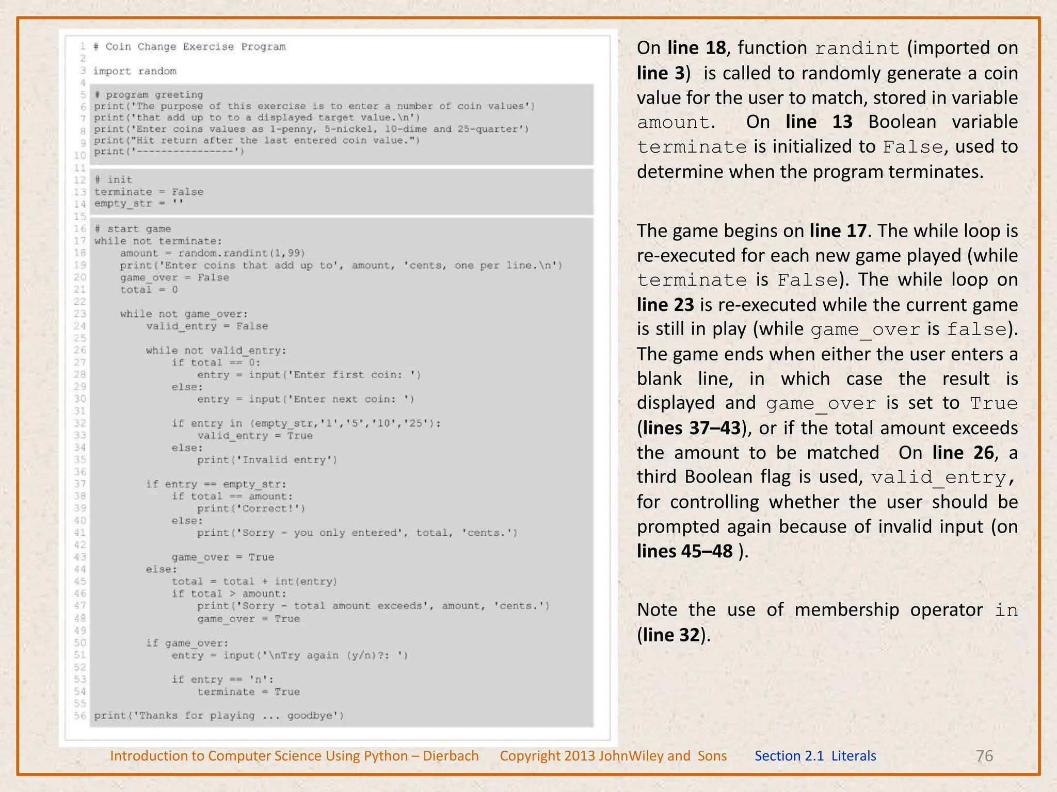Click the 'while not game_over:' line
The width and height of the screenshot is (1057, 792).
coord(184,313)
